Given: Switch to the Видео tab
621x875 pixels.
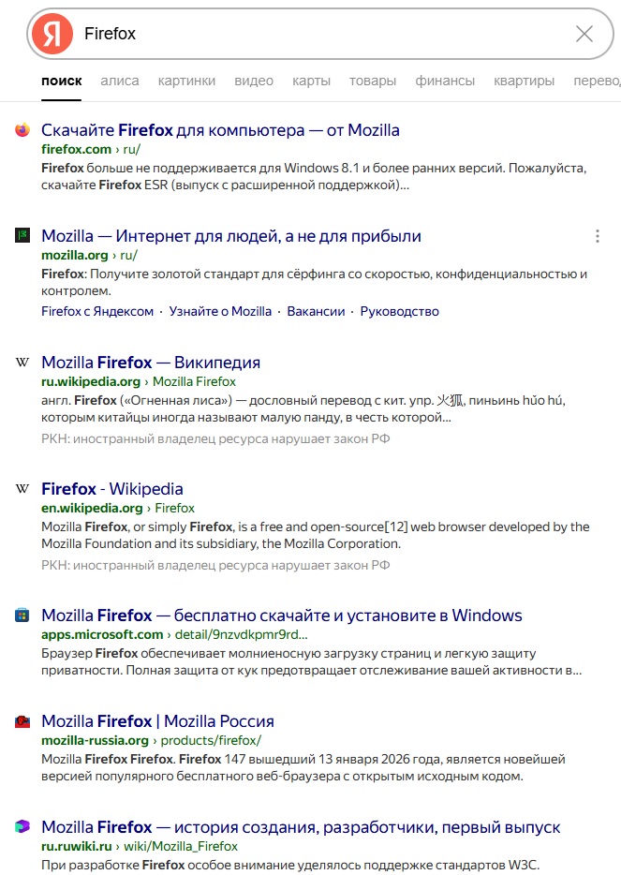Looking at the screenshot, I should pos(254,81).
